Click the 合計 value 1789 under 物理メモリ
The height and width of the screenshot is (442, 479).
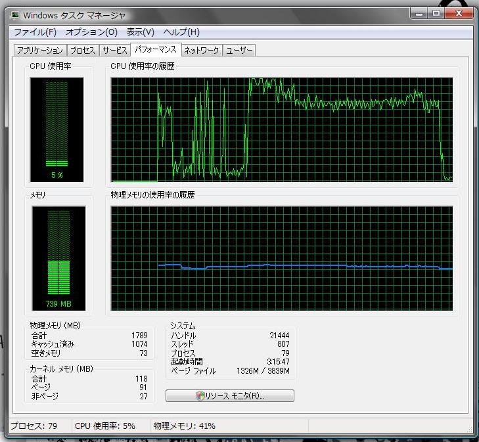(139, 335)
